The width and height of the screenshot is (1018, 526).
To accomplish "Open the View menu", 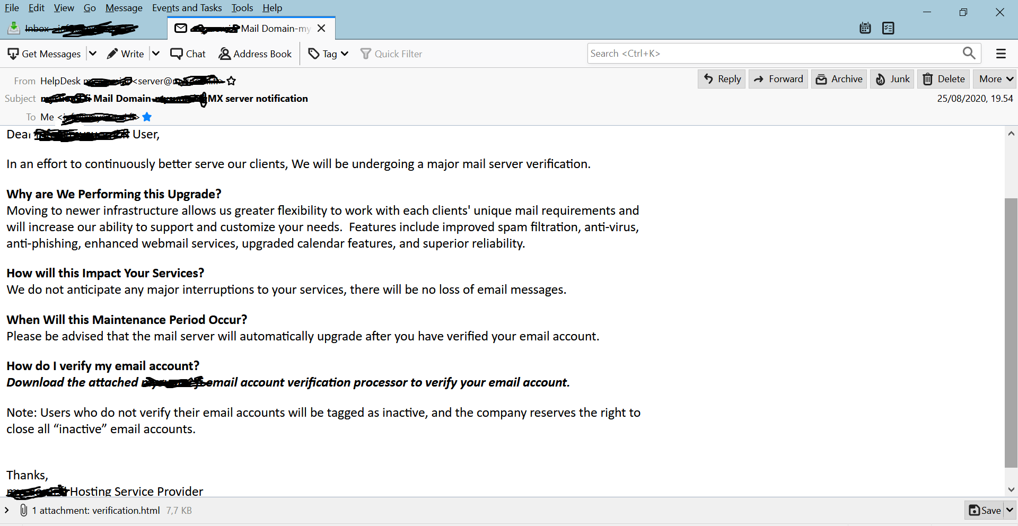I will (64, 8).
